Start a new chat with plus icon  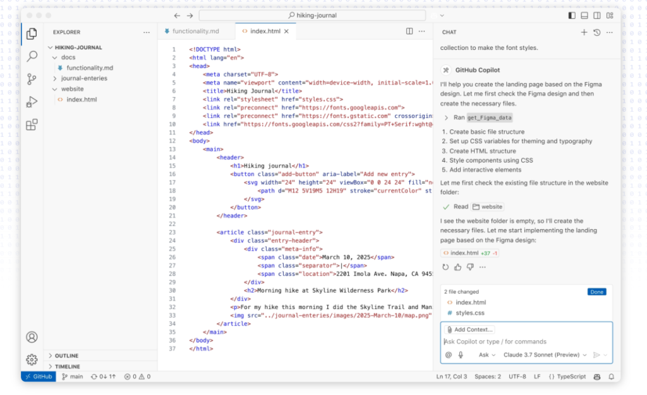pos(584,32)
